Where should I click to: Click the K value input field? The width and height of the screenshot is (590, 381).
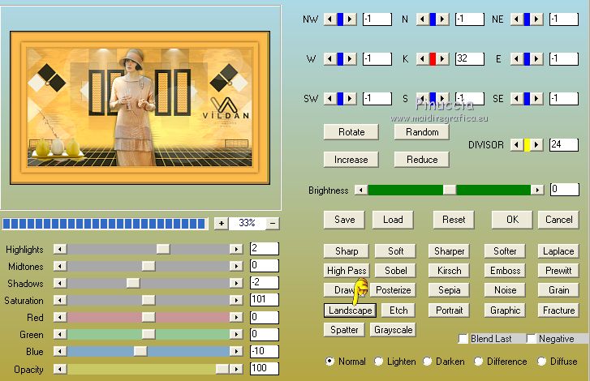[x=469, y=58]
